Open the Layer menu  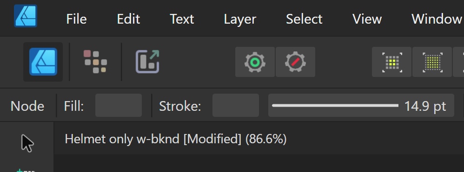coord(240,19)
